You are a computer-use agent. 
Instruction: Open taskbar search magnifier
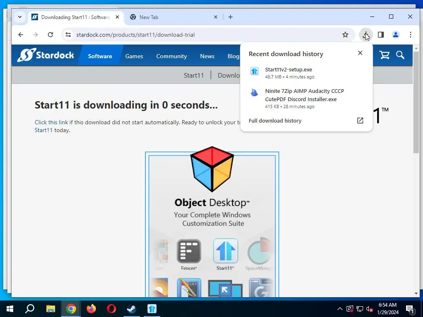point(30,309)
